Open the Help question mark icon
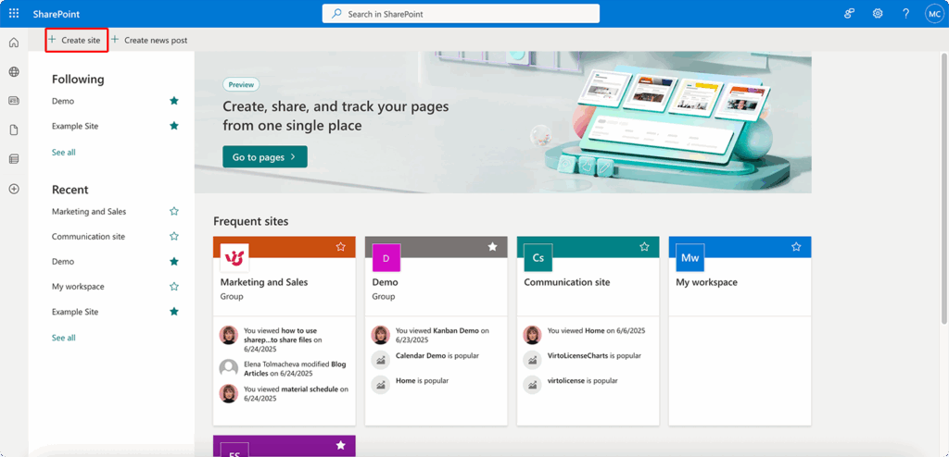The height and width of the screenshot is (457, 949). pyautogui.click(x=905, y=13)
